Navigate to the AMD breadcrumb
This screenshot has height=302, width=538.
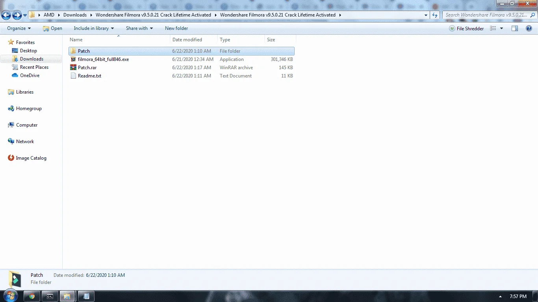coord(49,15)
